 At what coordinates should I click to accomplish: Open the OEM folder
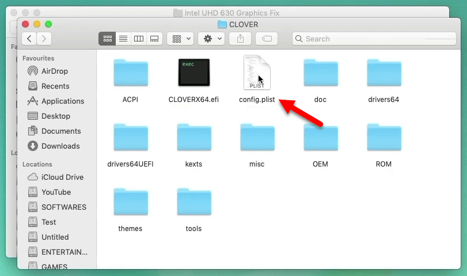click(321, 137)
